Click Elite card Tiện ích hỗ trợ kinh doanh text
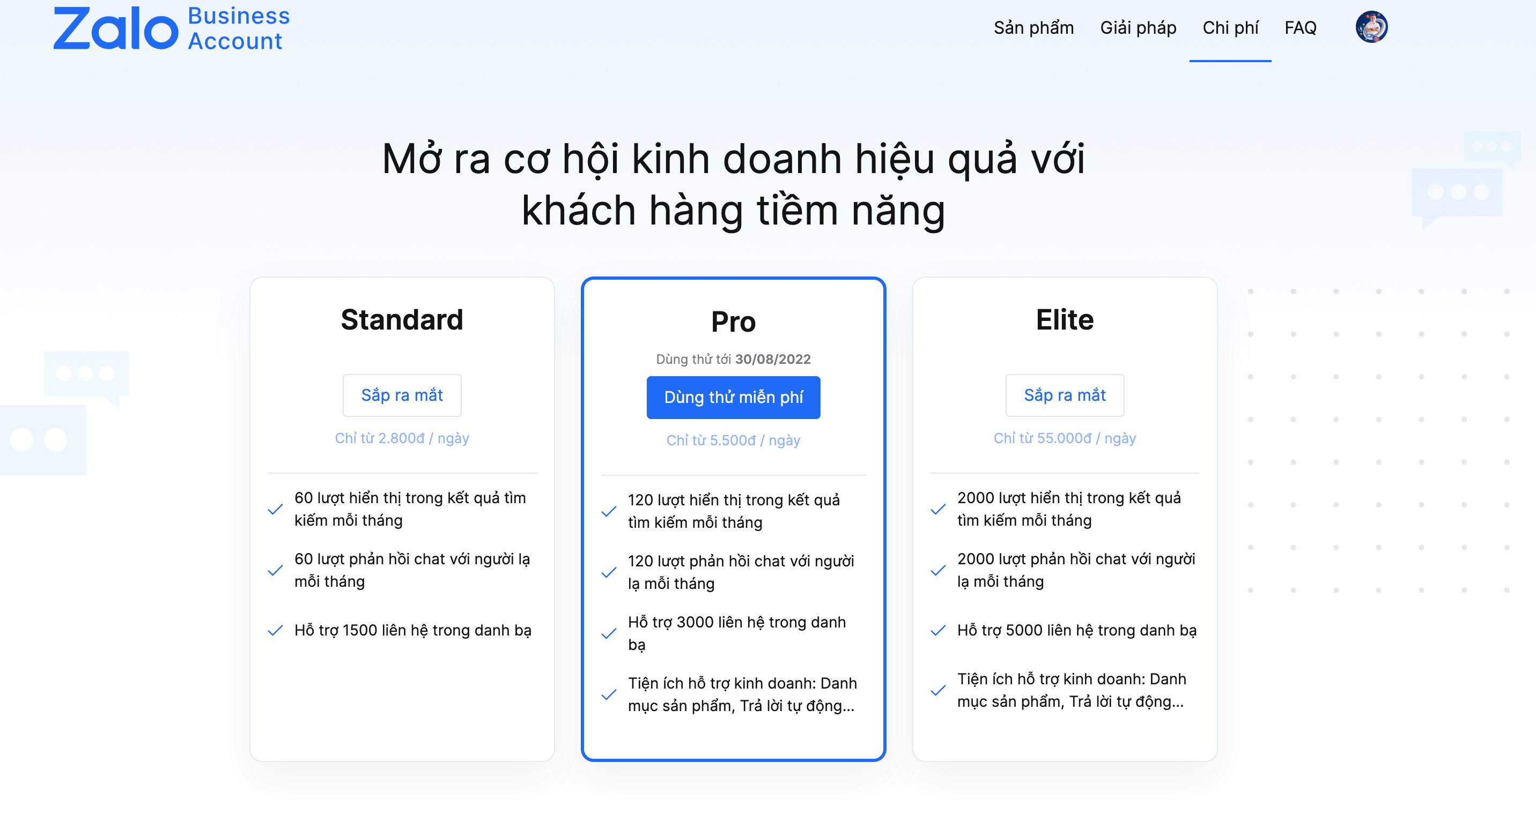This screenshot has height=822, width=1536. 1072,691
